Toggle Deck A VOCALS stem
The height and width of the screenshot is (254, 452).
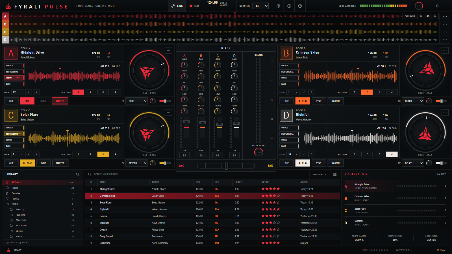point(14,66)
